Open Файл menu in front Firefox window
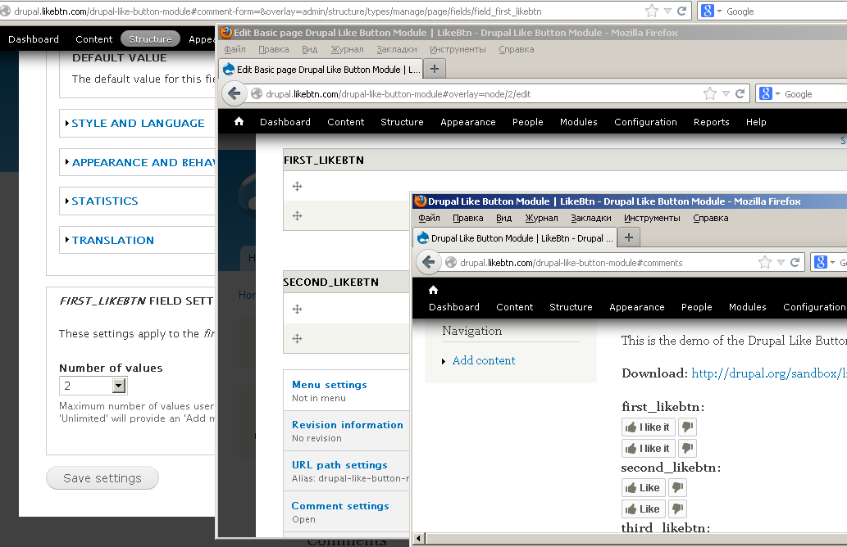847x547 pixels. pyautogui.click(x=429, y=218)
